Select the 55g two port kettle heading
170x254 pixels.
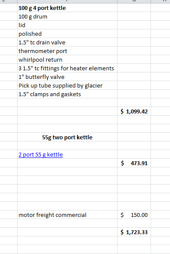pyautogui.click(x=67, y=137)
